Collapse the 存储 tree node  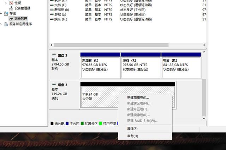[x=2, y=13]
